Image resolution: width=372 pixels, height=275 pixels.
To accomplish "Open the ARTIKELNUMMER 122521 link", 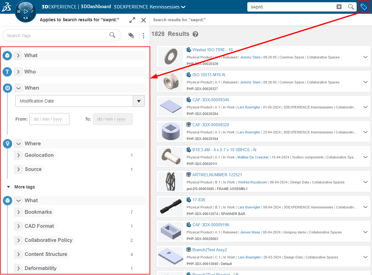I will (x=217, y=175).
